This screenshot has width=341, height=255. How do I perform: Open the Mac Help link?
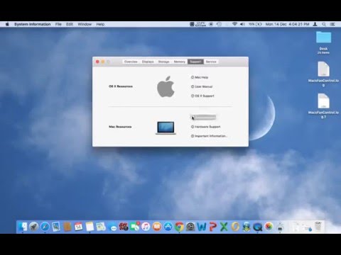click(200, 77)
